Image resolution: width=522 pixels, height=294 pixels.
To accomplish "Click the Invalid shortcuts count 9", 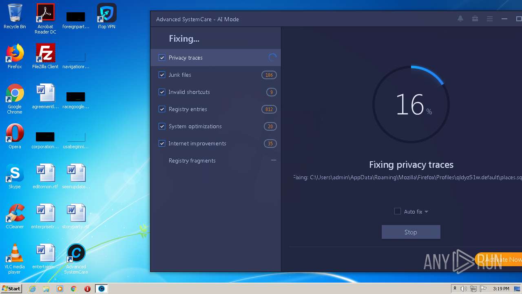I will pyautogui.click(x=272, y=92).
